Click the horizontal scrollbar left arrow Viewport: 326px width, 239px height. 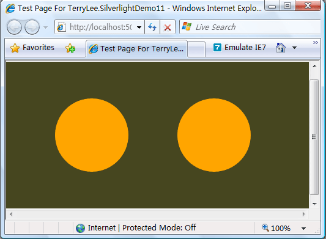pyautogui.click(x=11, y=214)
